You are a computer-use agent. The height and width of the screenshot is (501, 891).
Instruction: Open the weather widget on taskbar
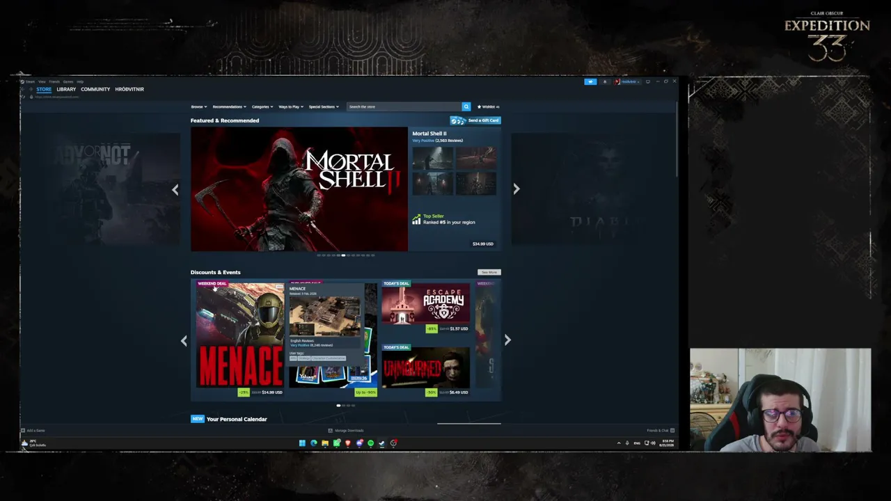[33, 443]
